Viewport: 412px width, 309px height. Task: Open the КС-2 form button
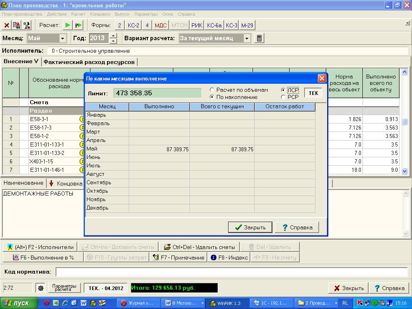[x=133, y=25]
